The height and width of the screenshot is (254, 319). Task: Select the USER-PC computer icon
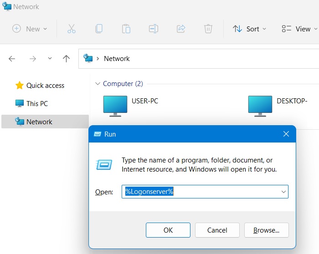[x=115, y=106]
